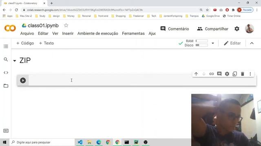Open browser extensions puzzle icon
The height and width of the screenshot is (146, 261).
click(233, 10)
